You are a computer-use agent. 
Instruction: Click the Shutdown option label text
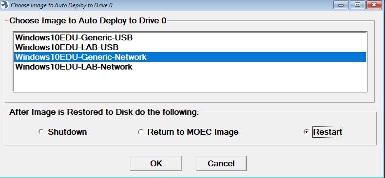pos(67,132)
